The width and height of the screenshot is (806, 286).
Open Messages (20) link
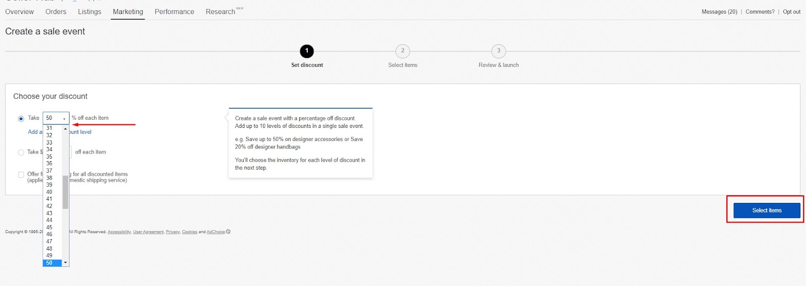click(x=719, y=12)
